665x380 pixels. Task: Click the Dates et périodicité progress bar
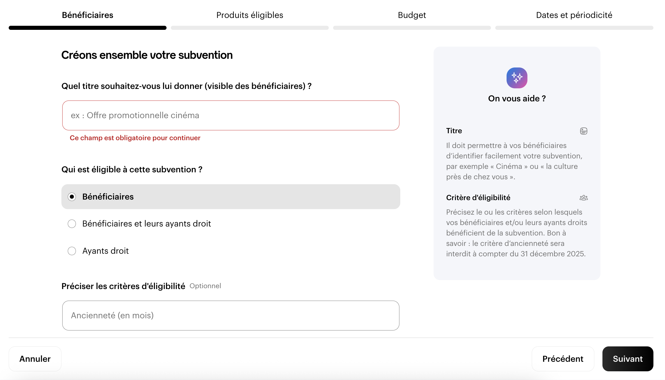574,28
